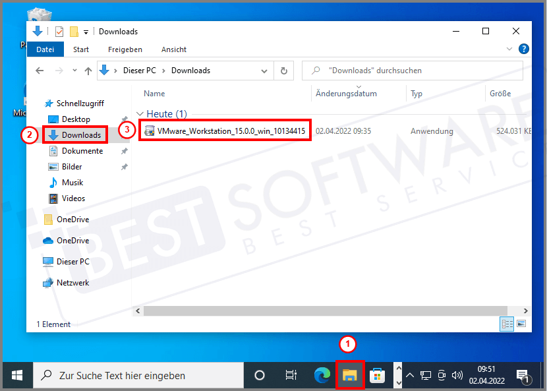Open the Datei menu tab
This screenshot has width=547, height=391.
[x=45, y=49]
